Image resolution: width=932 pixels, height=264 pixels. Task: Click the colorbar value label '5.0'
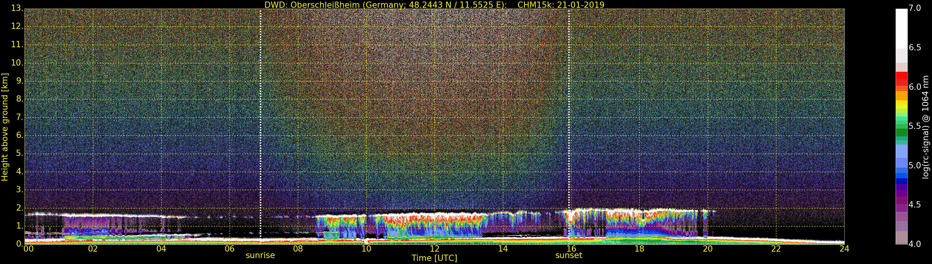pyautogui.click(x=915, y=165)
